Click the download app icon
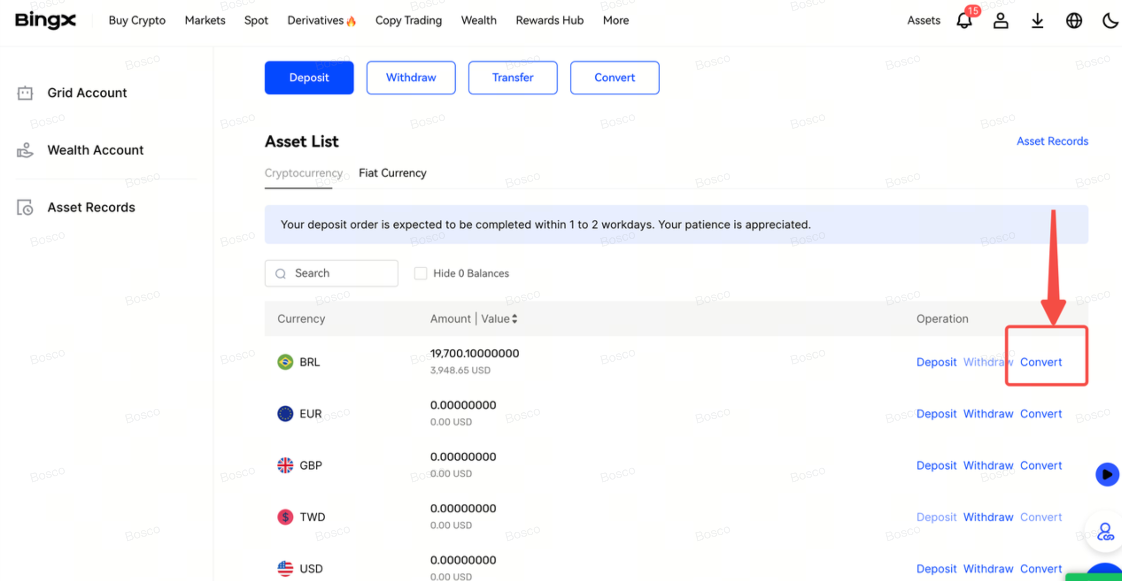Image resolution: width=1122 pixels, height=581 pixels. [x=1037, y=21]
